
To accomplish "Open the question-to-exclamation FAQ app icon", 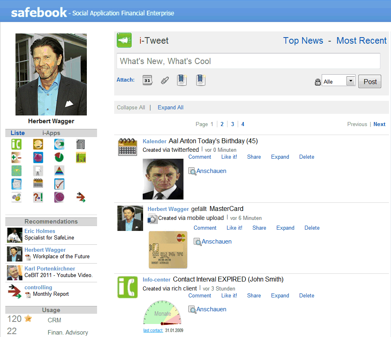I will [x=38, y=197].
